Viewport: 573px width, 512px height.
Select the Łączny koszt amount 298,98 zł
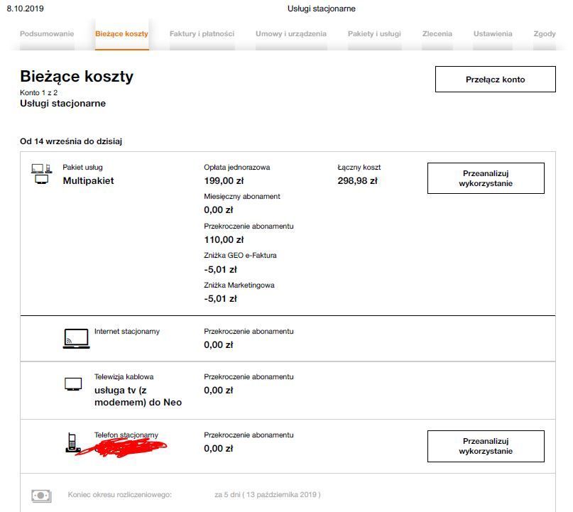(358, 180)
